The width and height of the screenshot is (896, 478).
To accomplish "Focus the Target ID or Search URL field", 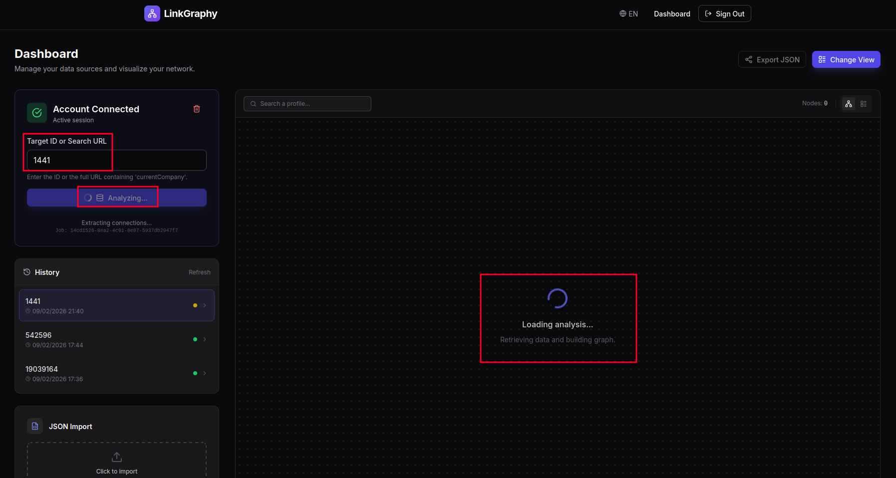I will [x=117, y=160].
